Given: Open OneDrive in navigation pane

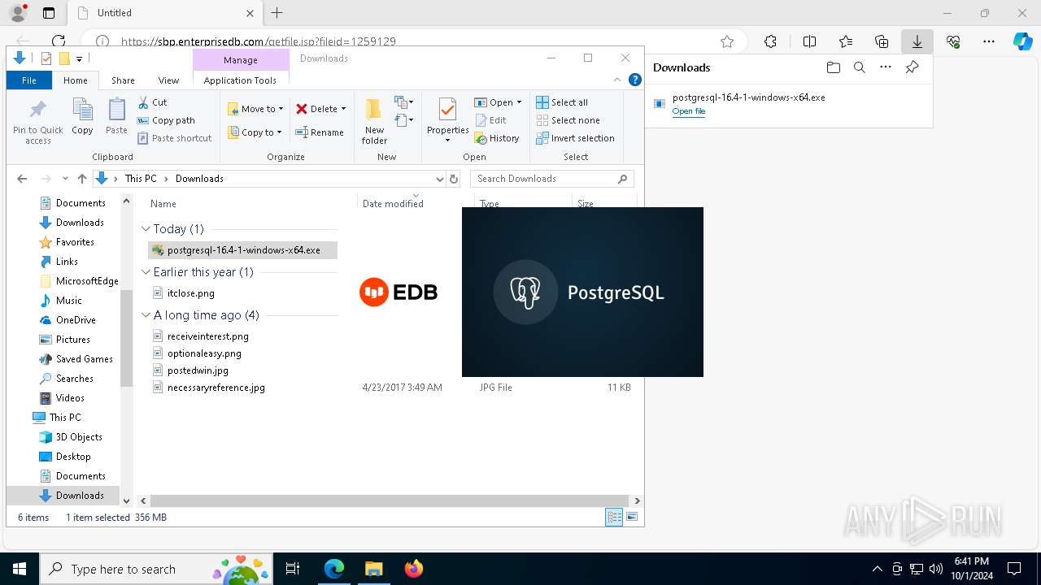Looking at the screenshot, I should (x=75, y=320).
